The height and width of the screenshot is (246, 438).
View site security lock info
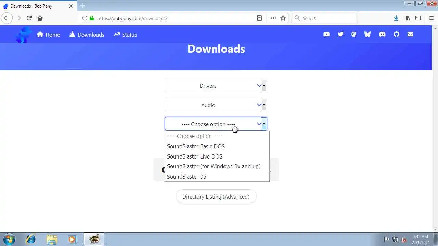[92, 18]
